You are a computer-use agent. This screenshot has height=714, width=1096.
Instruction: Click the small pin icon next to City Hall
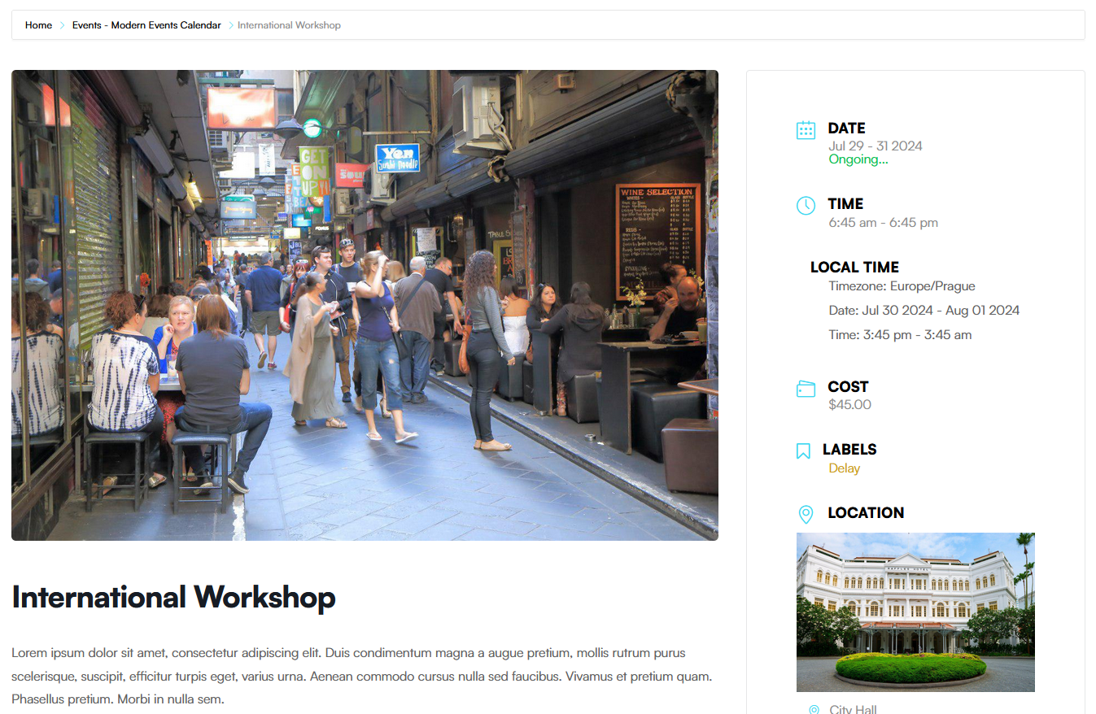[814, 710]
